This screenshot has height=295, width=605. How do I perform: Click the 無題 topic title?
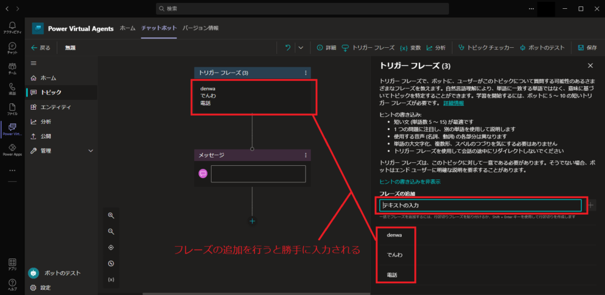(70, 48)
